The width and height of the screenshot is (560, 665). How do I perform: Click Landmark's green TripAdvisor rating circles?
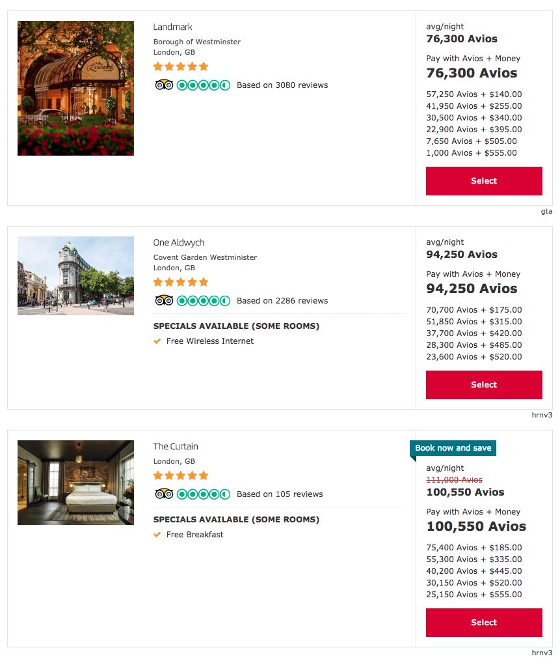(204, 85)
